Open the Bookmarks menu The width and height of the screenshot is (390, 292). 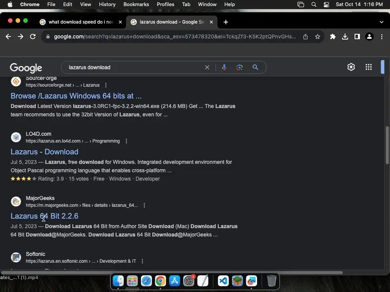[136, 4]
